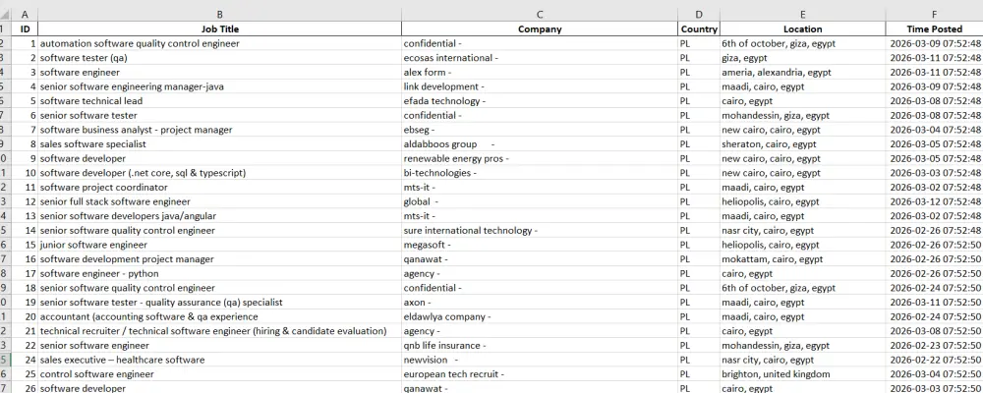The image size is (983, 393).
Task: Select cell 'software engineer - python'
Action: (x=220, y=274)
